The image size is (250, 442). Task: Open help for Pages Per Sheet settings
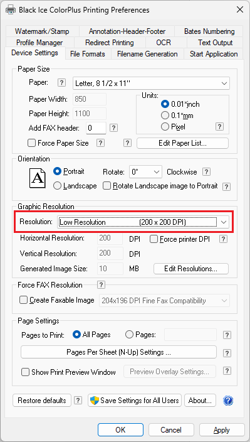(227, 353)
